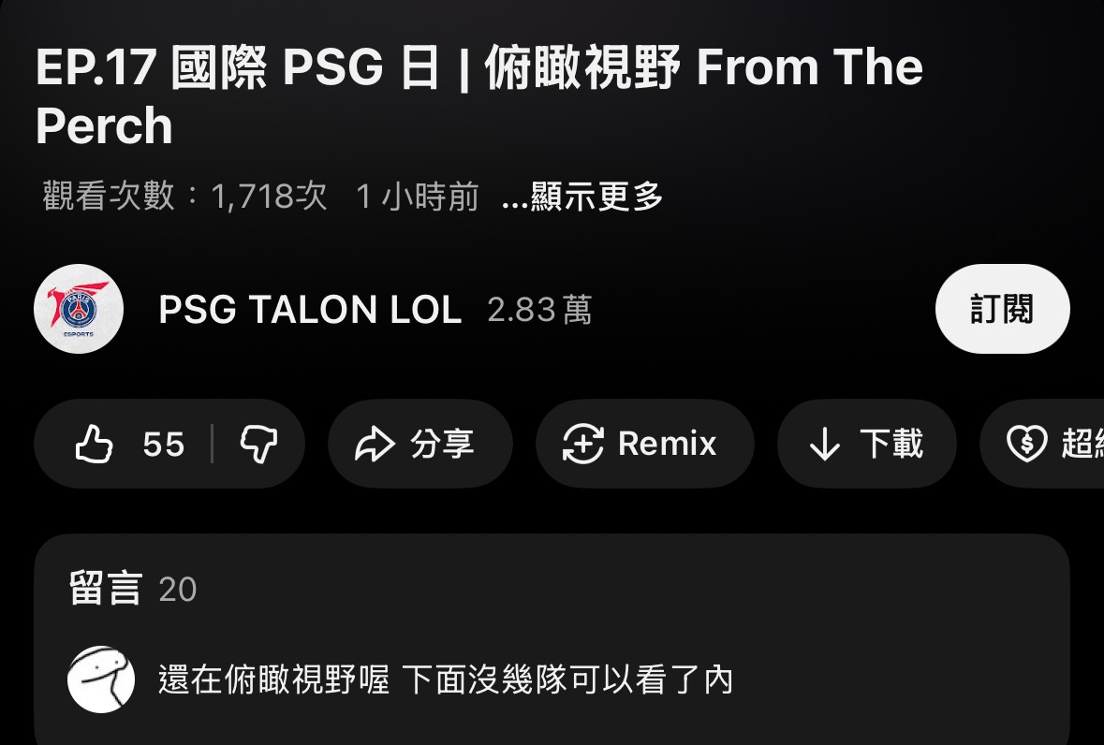
Task: Tap the commenter's profile avatar
Action: (101, 679)
